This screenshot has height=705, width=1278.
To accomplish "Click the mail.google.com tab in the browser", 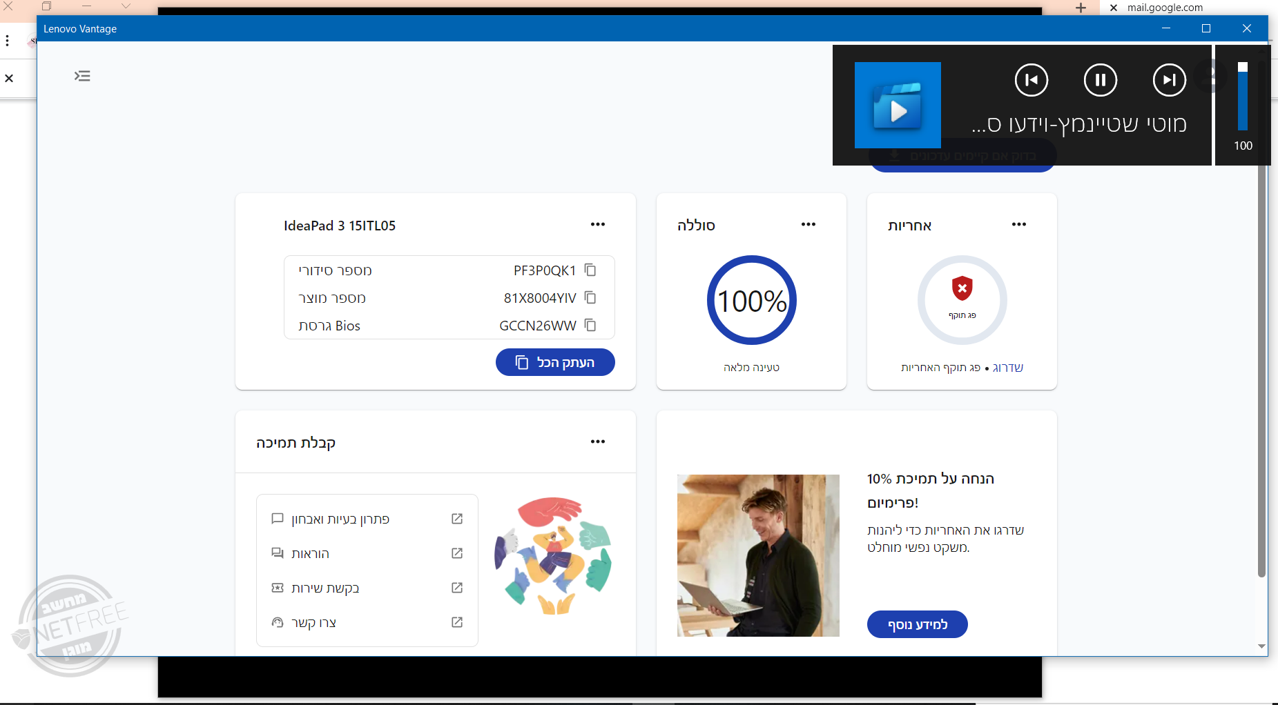I will (1165, 8).
